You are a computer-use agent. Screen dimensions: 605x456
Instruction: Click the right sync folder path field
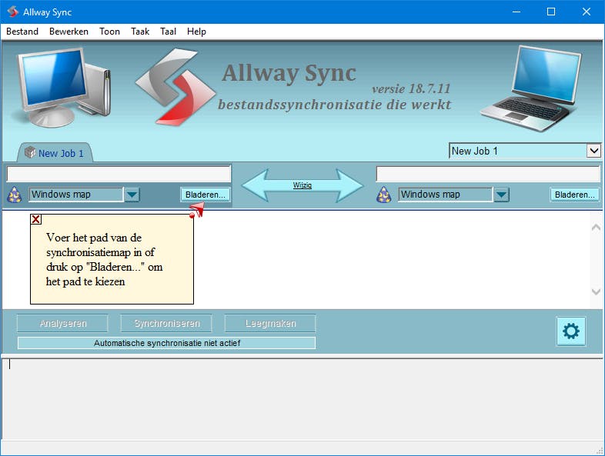pos(488,174)
